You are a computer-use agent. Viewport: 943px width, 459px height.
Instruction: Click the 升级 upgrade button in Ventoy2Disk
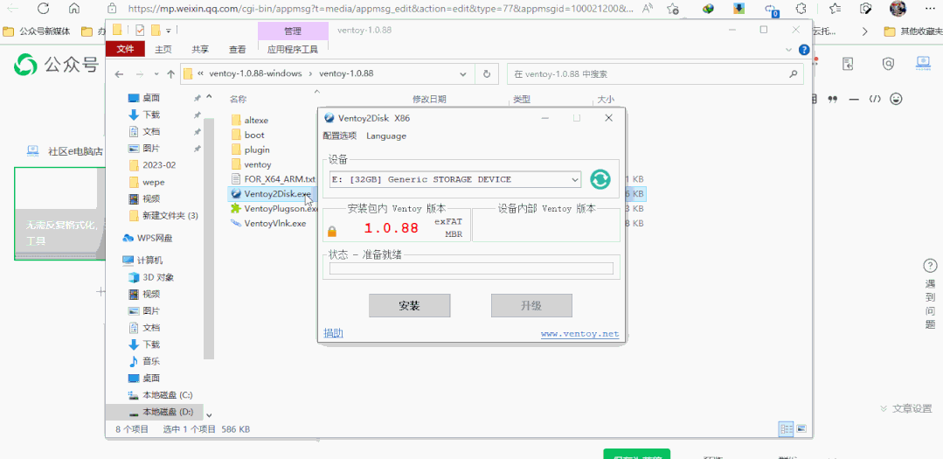pos(531,306)
